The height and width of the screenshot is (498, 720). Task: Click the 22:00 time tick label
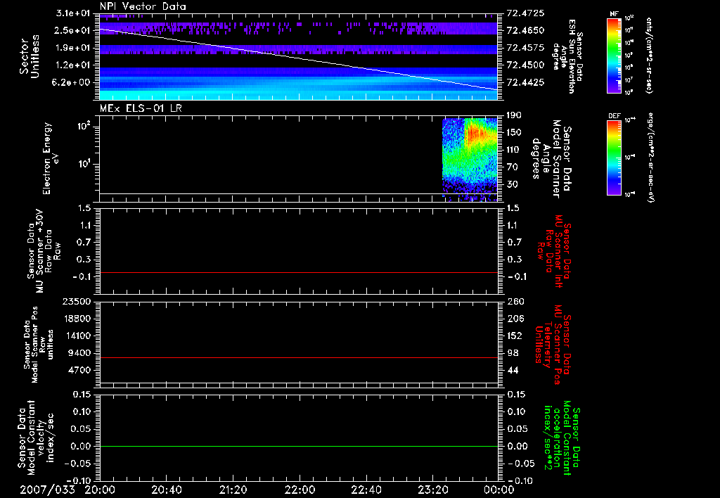pyautogui.click(x=300, y=490)
